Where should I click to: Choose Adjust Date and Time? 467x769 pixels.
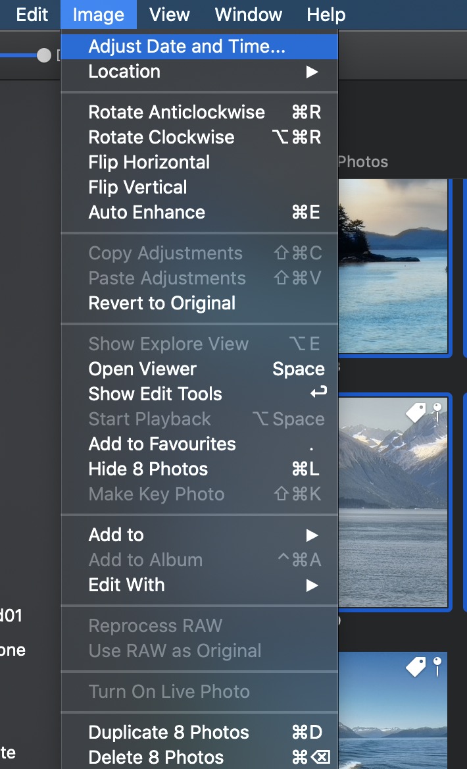187,47
